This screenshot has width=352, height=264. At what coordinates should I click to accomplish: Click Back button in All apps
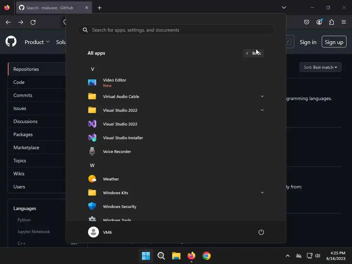tap(253, 53)
